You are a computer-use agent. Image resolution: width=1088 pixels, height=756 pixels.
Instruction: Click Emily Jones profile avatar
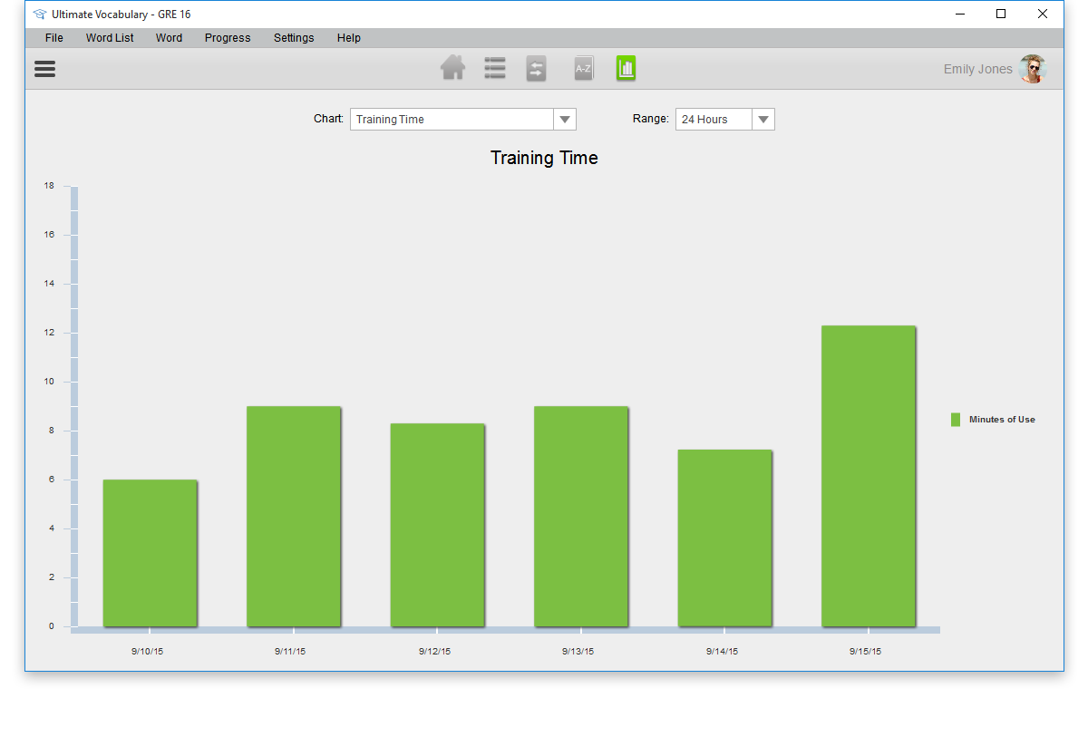1032,69
